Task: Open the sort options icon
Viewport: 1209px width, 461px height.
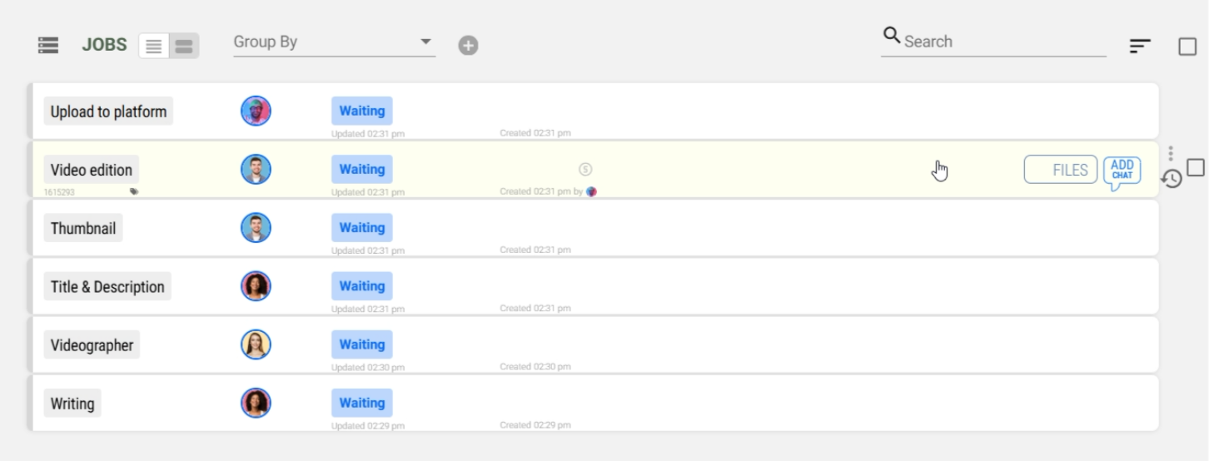Action: [1140, 47]
